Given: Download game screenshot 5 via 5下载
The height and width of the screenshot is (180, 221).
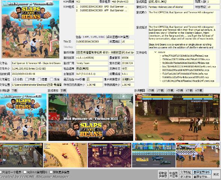Looking at the screenshot, I should [189, 91].
